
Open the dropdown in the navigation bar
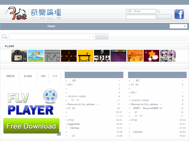coord(178,26)
